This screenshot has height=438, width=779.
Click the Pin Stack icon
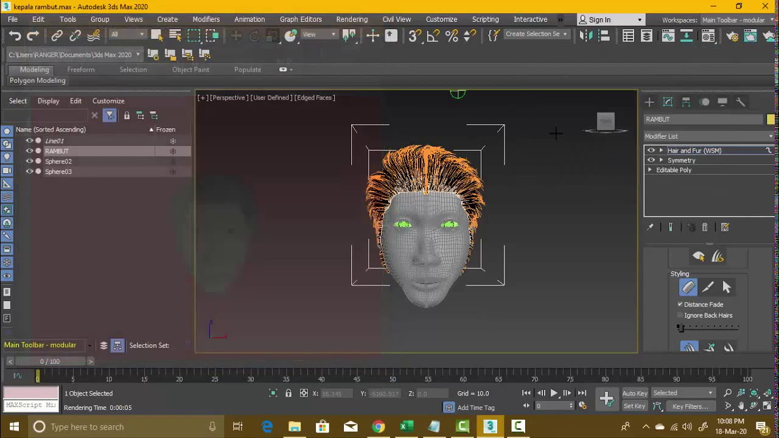pos(650,227)
